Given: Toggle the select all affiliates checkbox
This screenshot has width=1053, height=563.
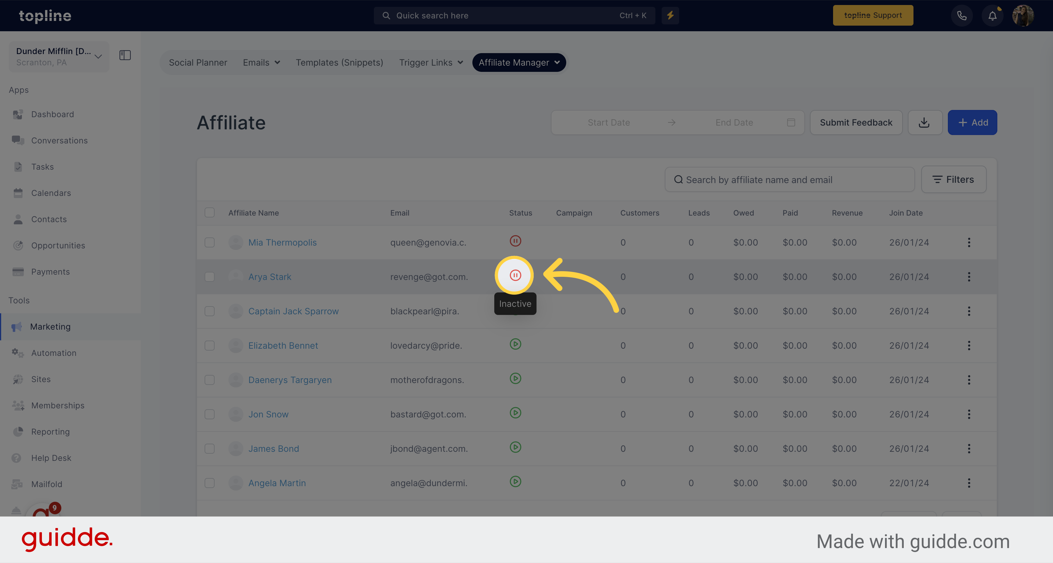Looking at the screenshot, I should [x=210, y=212].
